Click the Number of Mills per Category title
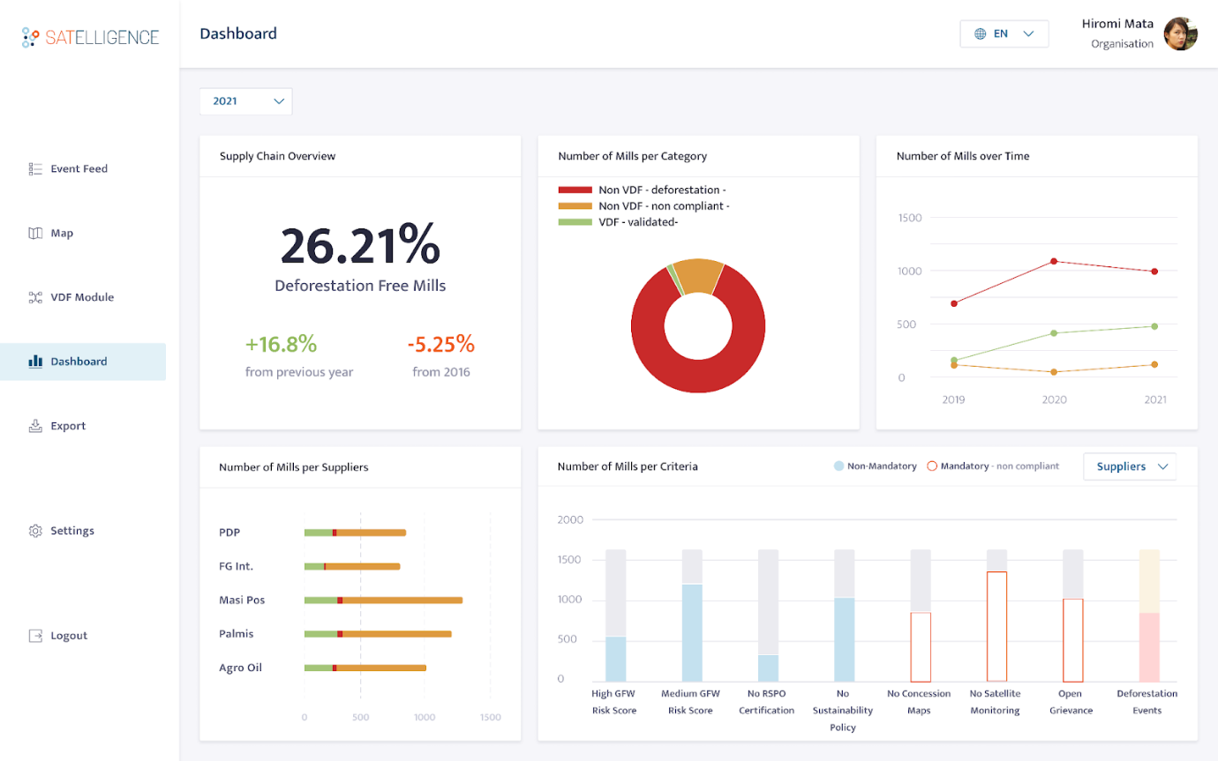The image size is (1218, 761). pyautogui.click(x=632, y=156)
